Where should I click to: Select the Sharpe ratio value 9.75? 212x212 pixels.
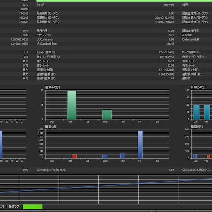pos(171,35)
